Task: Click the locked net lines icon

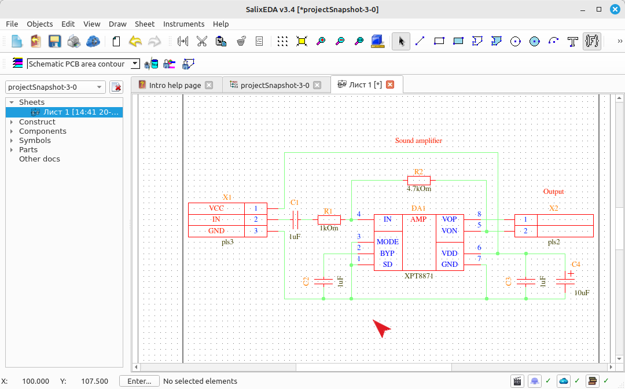Action: (170, 64)
